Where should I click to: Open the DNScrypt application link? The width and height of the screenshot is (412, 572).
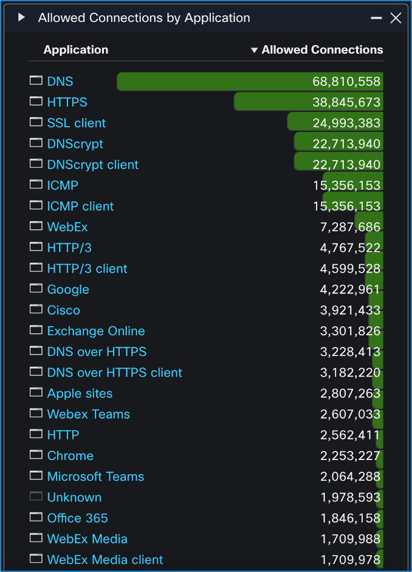(x=75, y=144)
